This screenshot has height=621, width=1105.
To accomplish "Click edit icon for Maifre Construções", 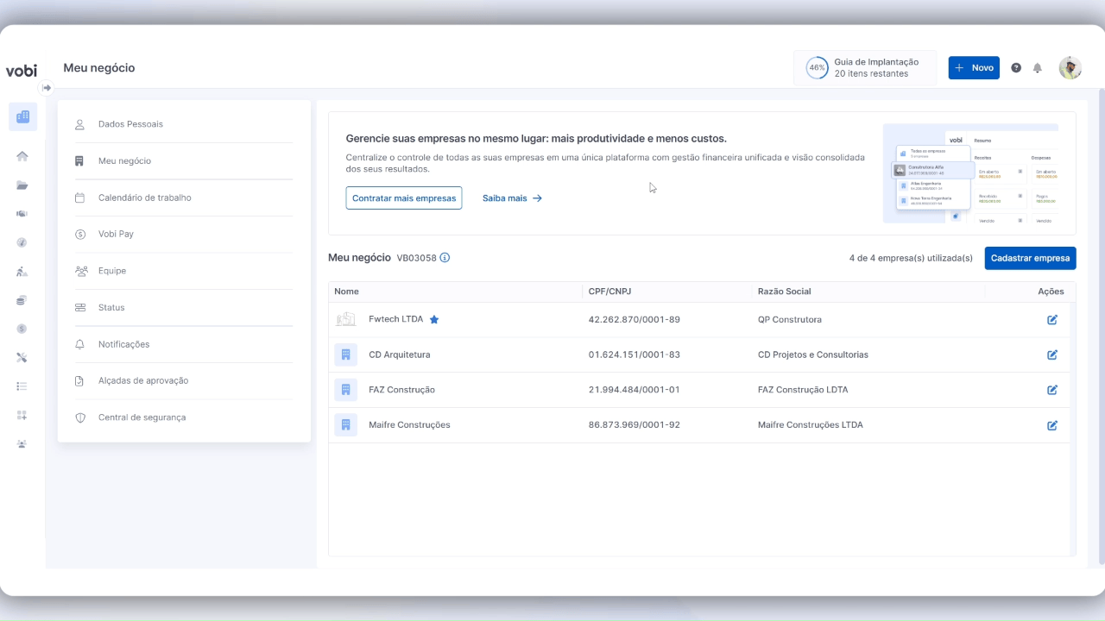I will click(1051, 425).
